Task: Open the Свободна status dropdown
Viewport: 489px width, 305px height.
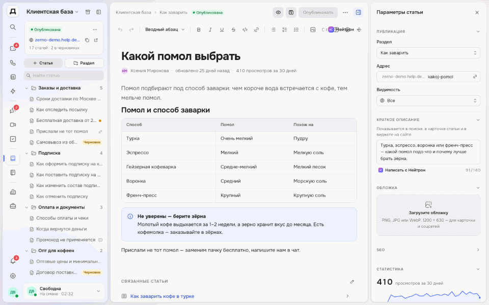Action: [64, 291]
